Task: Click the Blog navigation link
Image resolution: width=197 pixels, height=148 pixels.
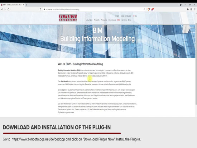Action: (130, 20)
